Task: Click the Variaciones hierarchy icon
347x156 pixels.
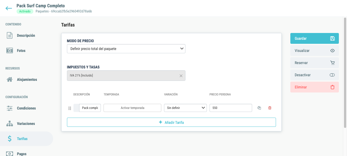Action: point(9,124)
